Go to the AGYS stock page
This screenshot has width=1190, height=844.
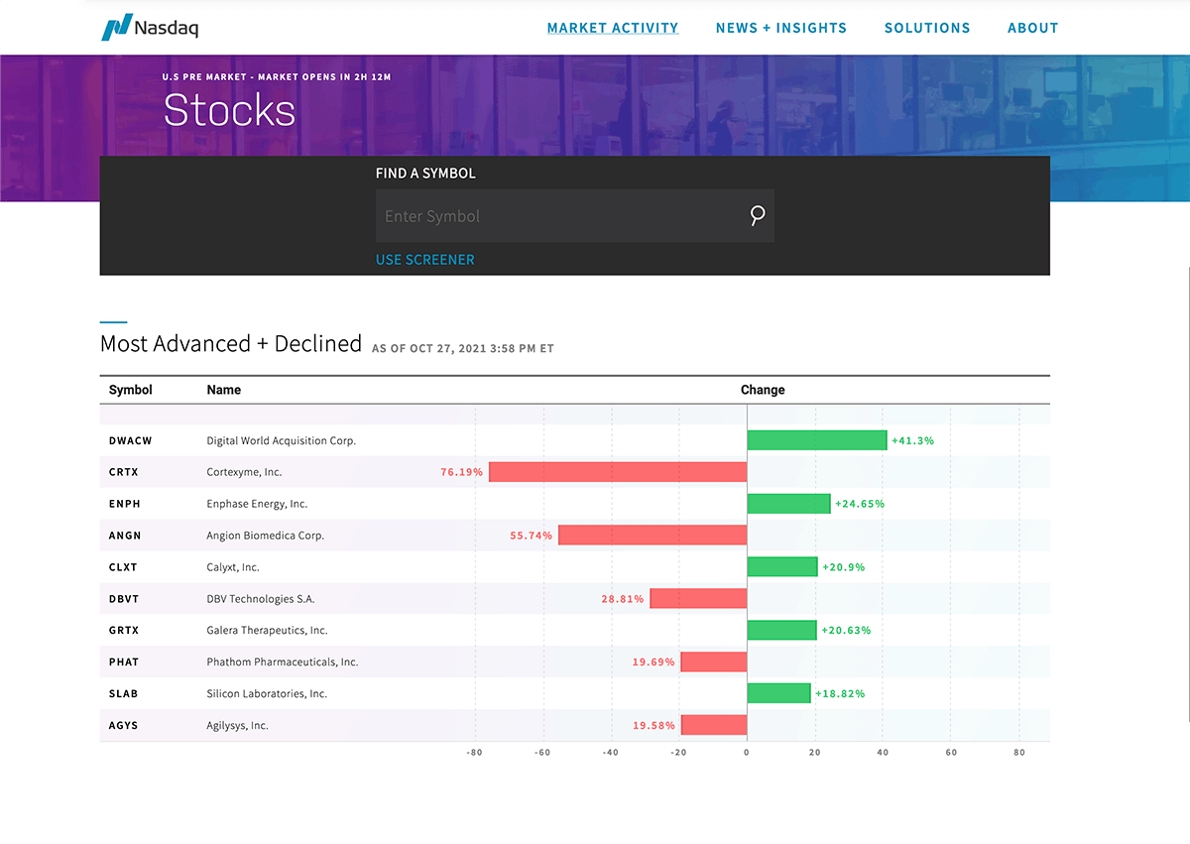[124, 725]
